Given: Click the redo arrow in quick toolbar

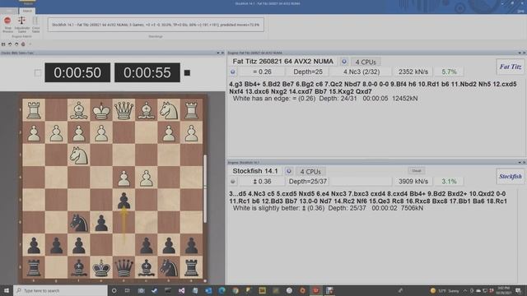Looking at the screenshot, I should pos(16,44).
